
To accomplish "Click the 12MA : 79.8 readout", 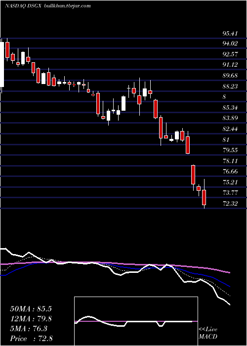I will (x=31, y=319).
